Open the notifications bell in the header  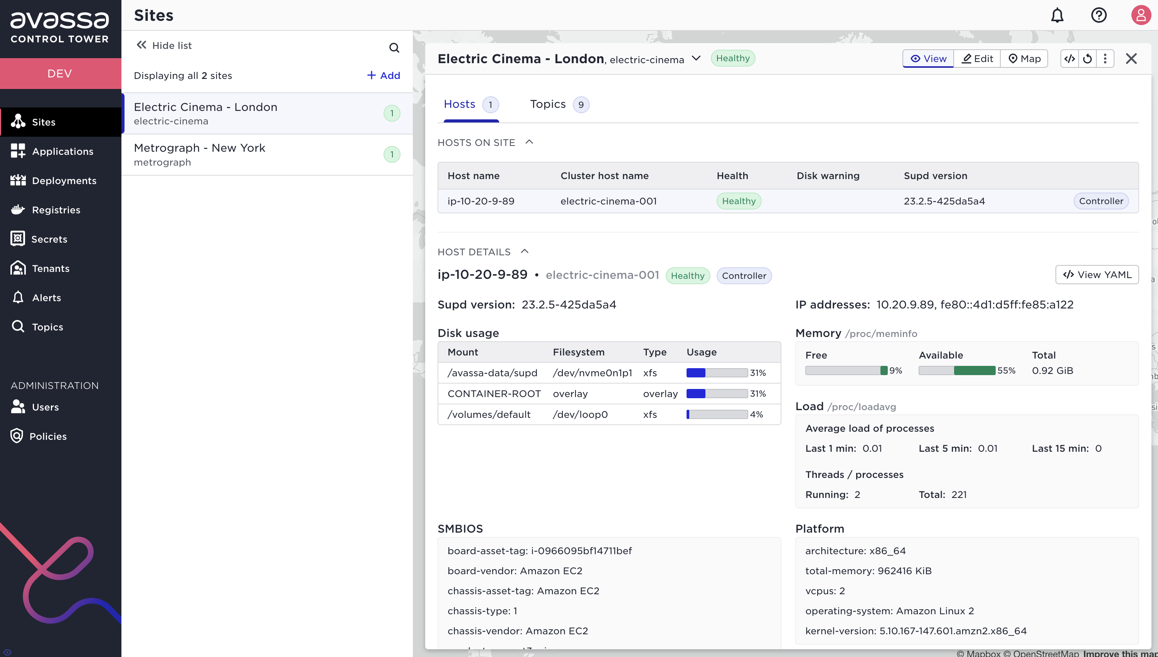[1057, 15]
